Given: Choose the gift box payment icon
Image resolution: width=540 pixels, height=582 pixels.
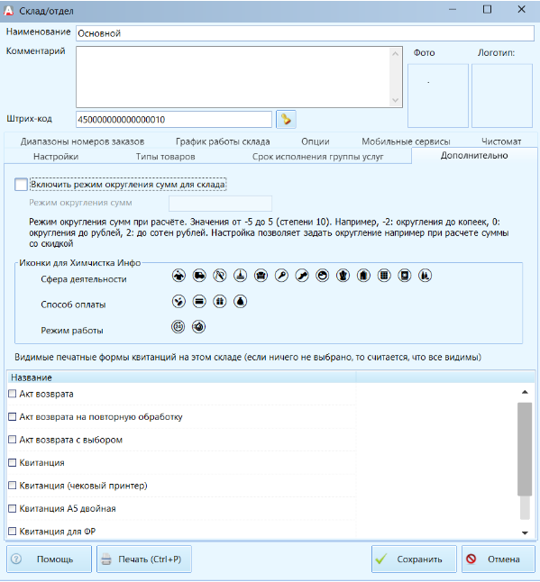Looking at the screenshot, I should (x=220, y=302).
